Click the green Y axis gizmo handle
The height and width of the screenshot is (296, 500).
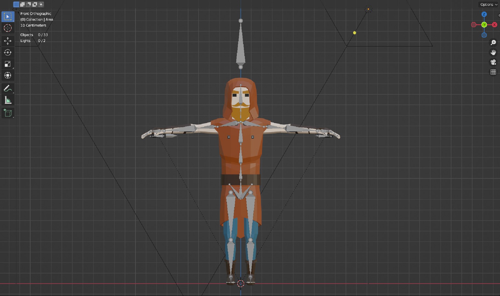484,25
